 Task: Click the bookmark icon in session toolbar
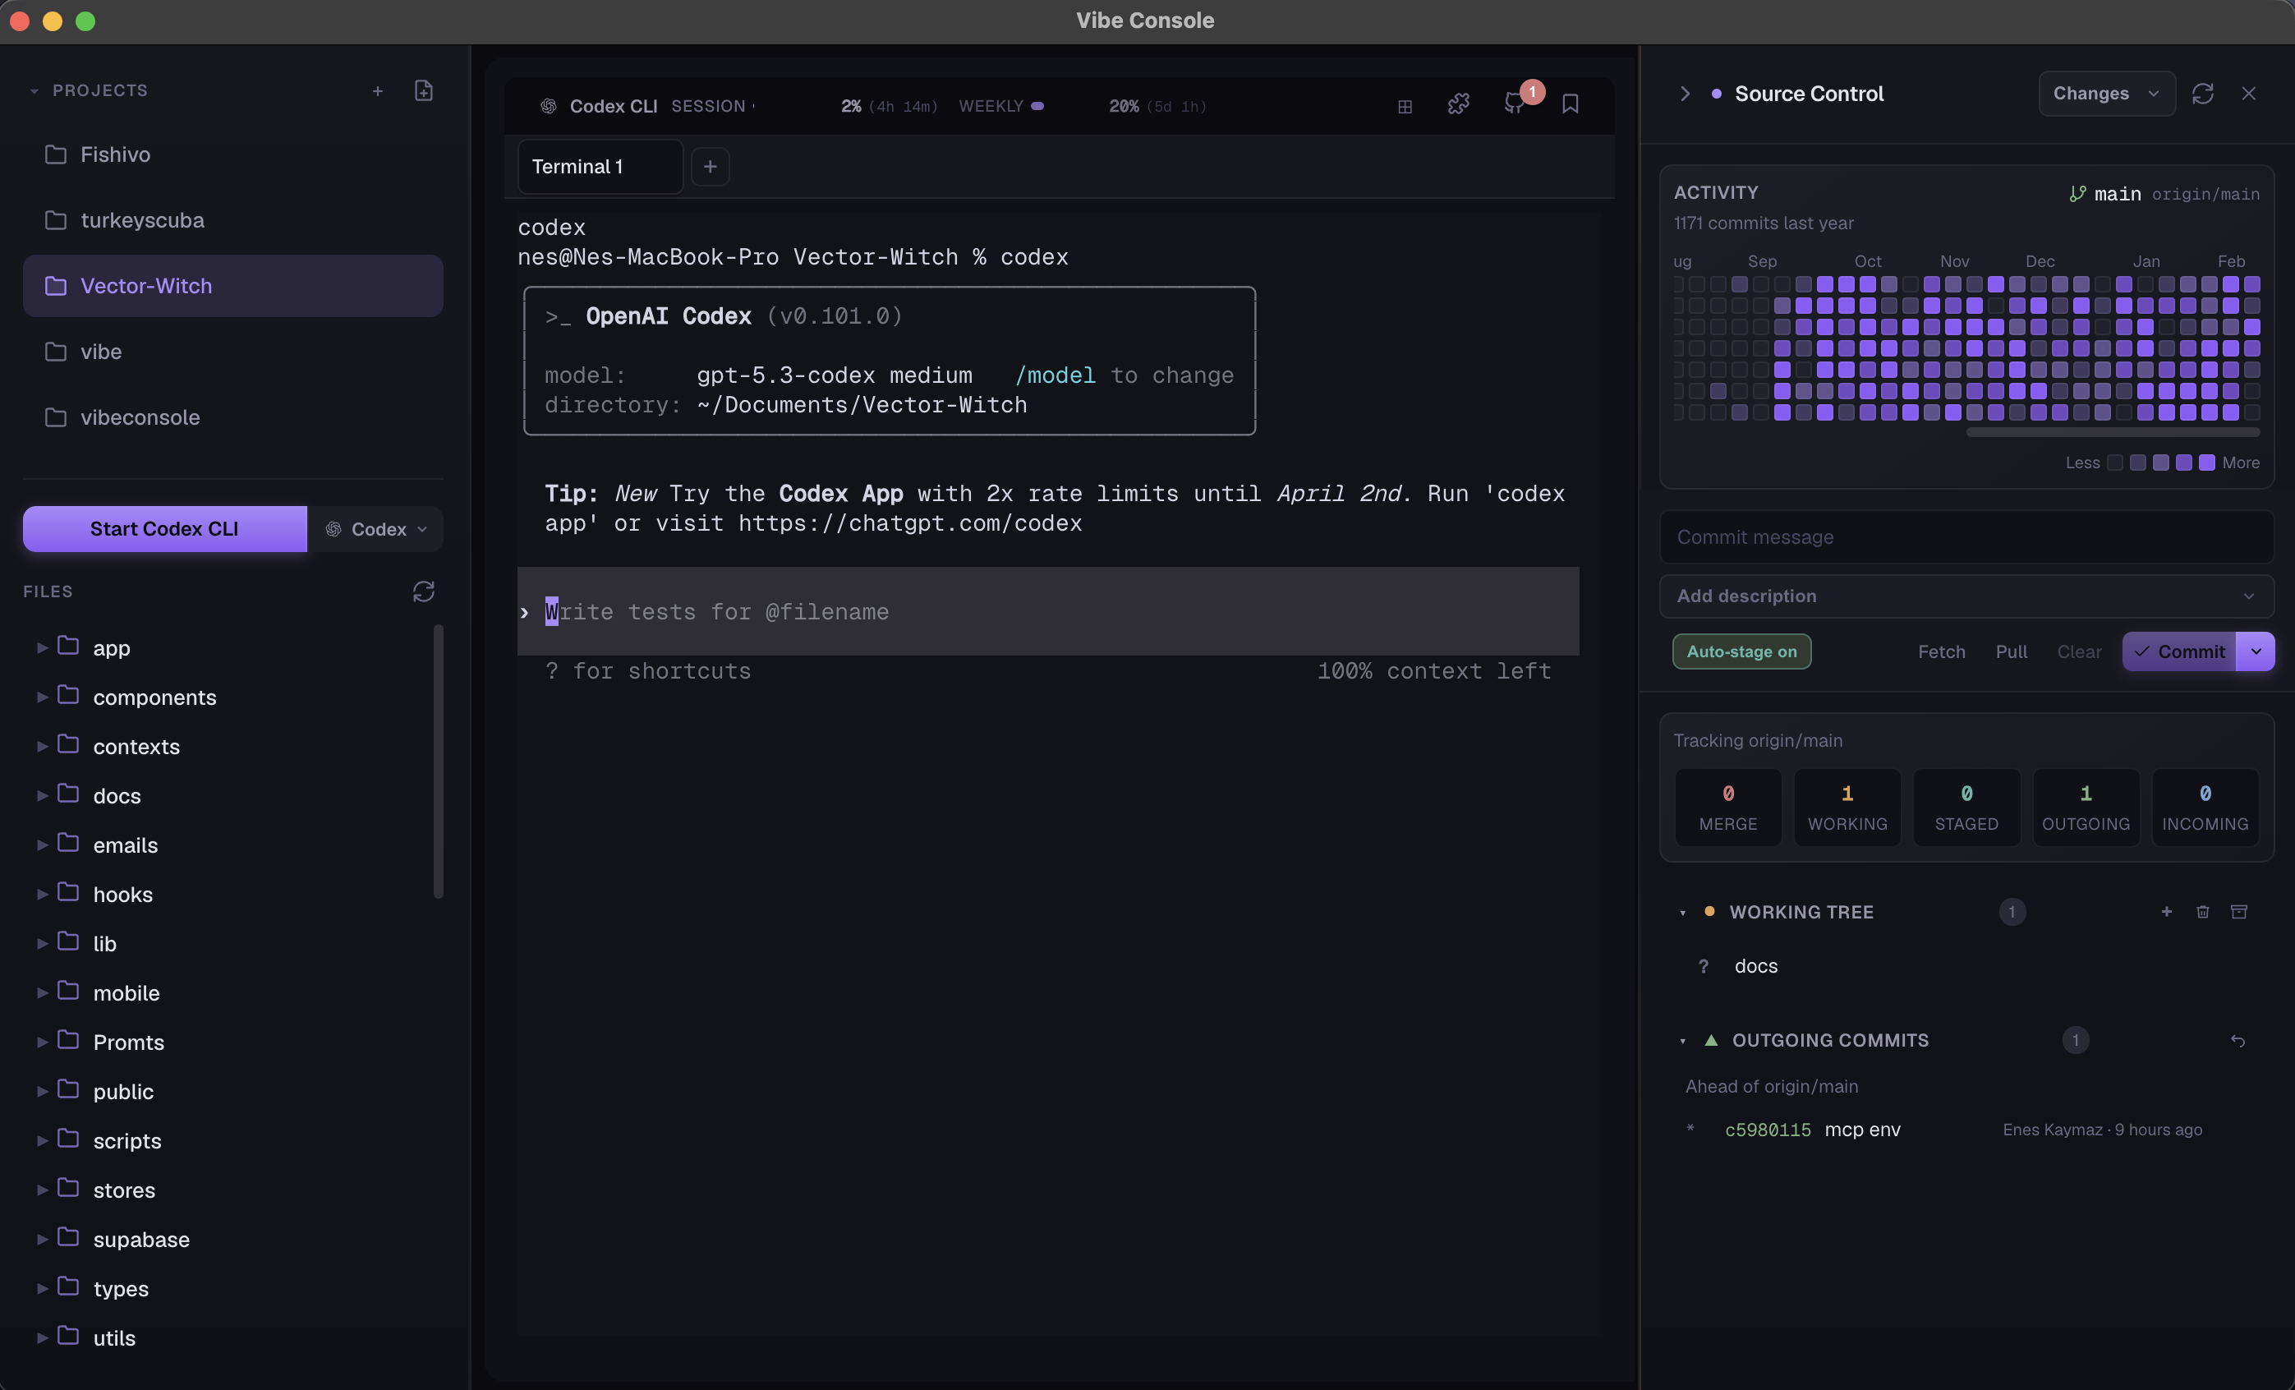[1571, 104]
